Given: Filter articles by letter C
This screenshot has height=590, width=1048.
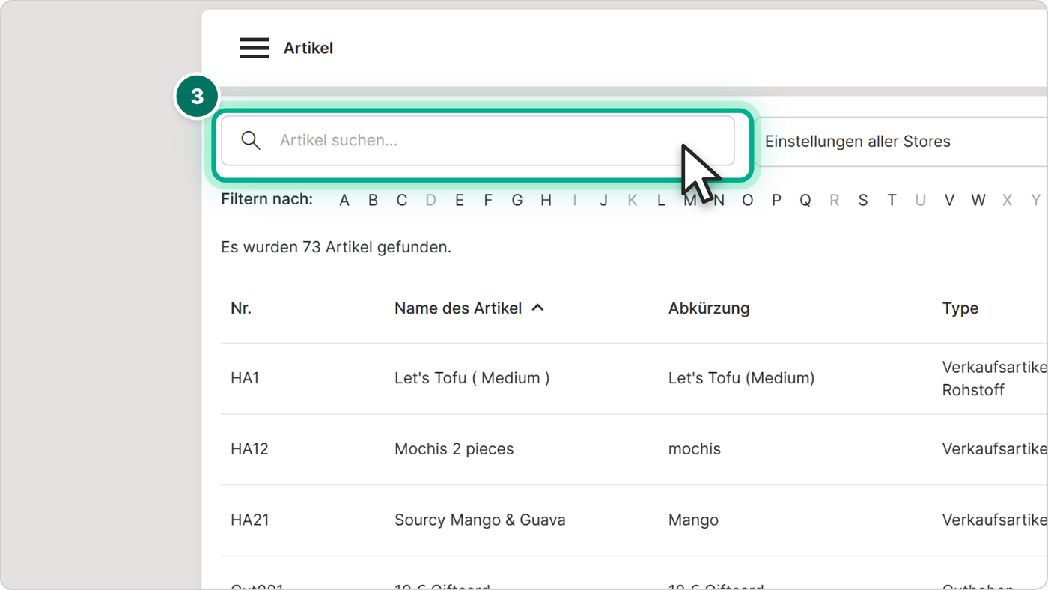Looking at the screenshot, I should pyautogui.click(x=402, y=200).
